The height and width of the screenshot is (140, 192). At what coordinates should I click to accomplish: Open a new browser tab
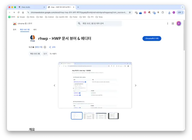pyautogui.click(x=78, y=7)
